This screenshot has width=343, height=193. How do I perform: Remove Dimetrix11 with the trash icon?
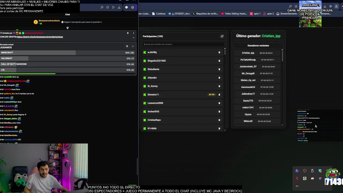pos(219,95)
